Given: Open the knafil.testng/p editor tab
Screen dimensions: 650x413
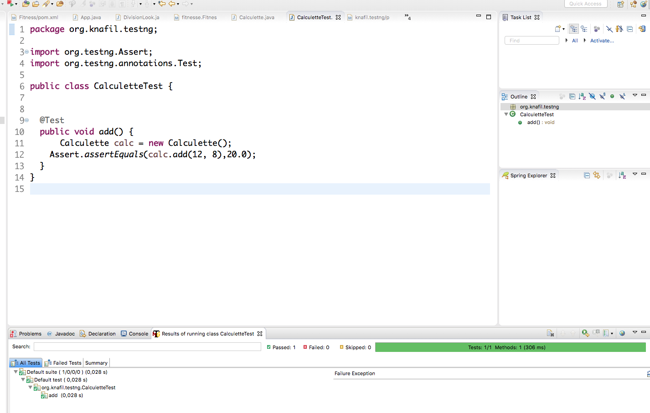Looking at the screenshot, I should tap(368, 17).
